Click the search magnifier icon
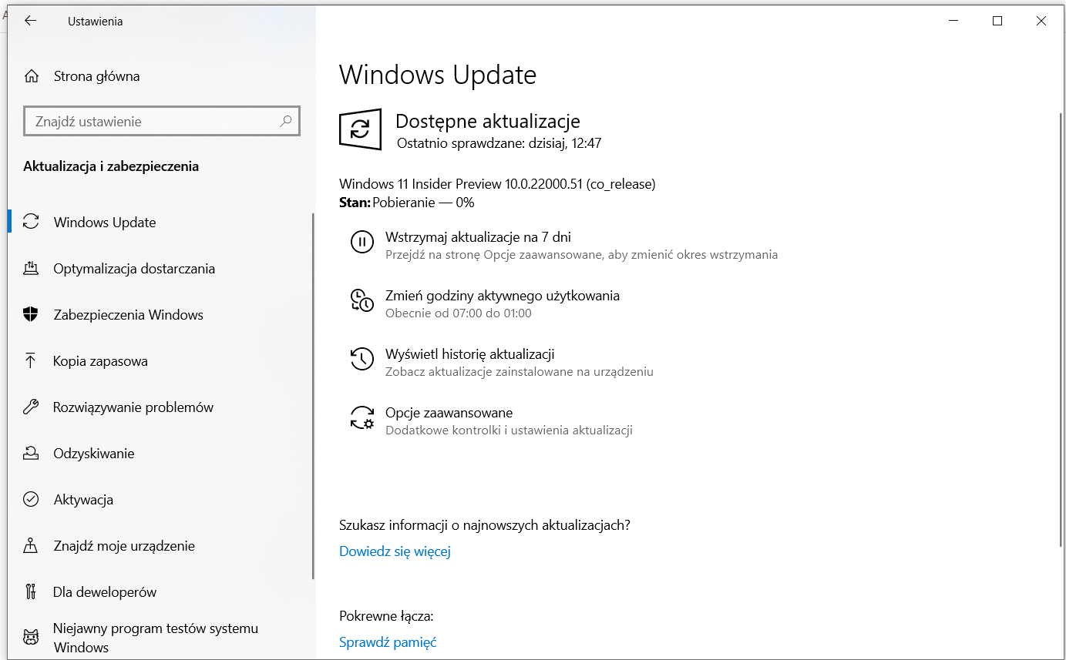Image resolution: width=1066 pixels, height=660 pixels. (285, 121)
